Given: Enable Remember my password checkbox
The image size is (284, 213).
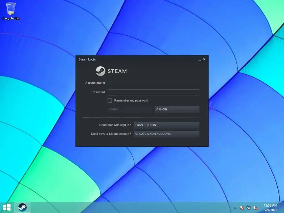Looking at the screenshot, I should pos(110,100).
